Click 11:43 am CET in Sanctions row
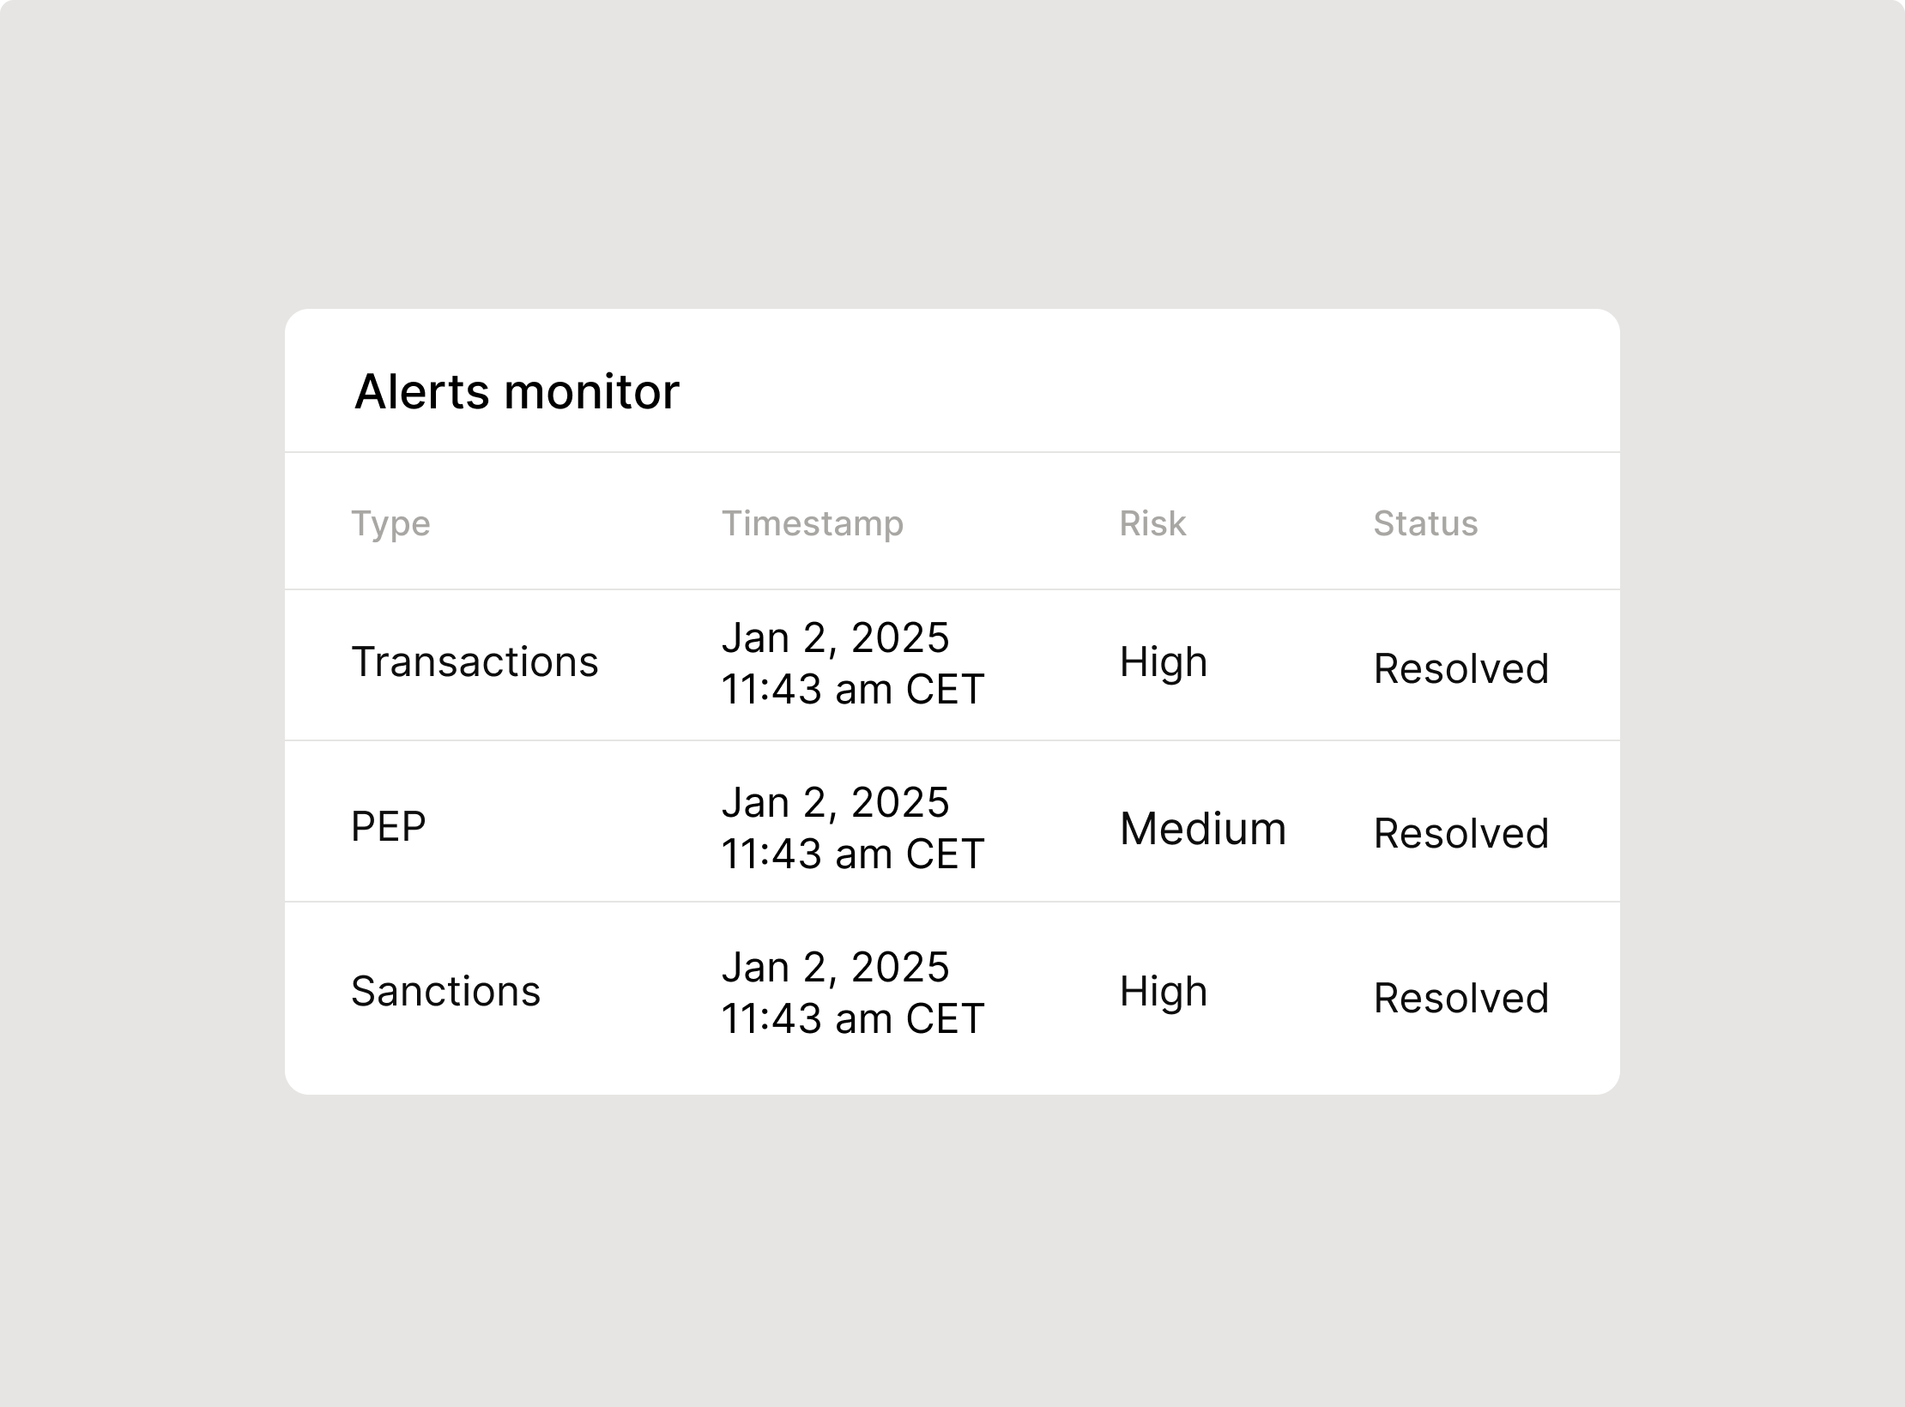 click(x=853, y=1018)
